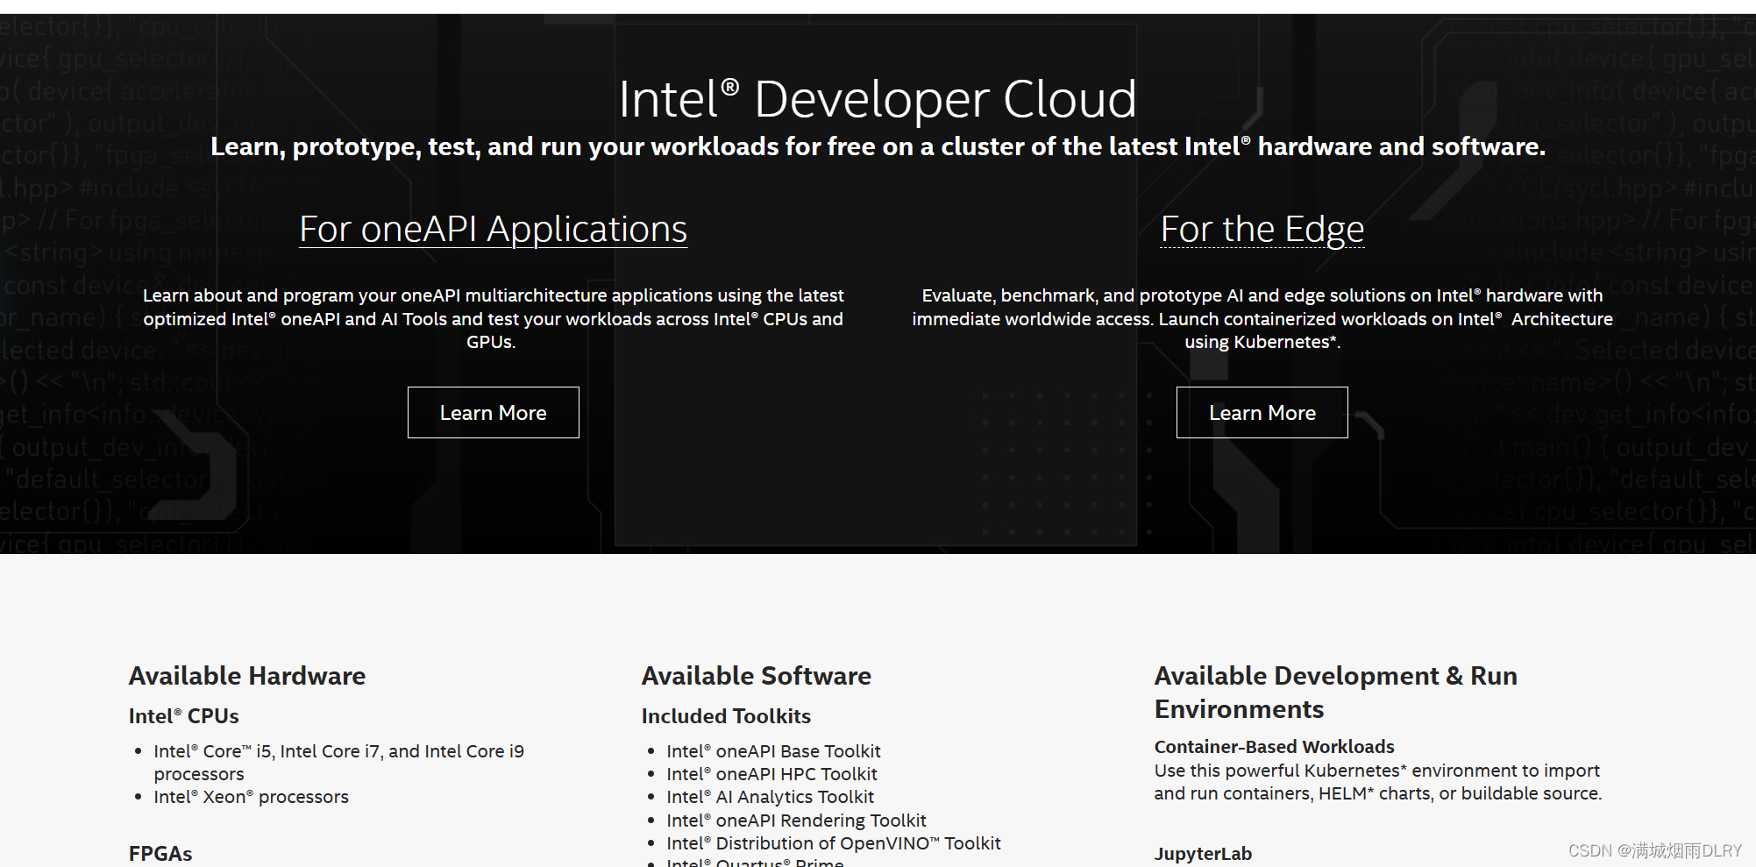This screenshot has width=1756, height=867.
Task: Click the FPGAs heading
Action: pos(160,852)
